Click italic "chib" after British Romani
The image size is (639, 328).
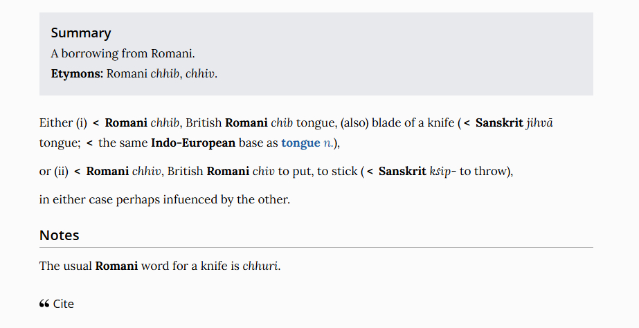tap(282, 123)
